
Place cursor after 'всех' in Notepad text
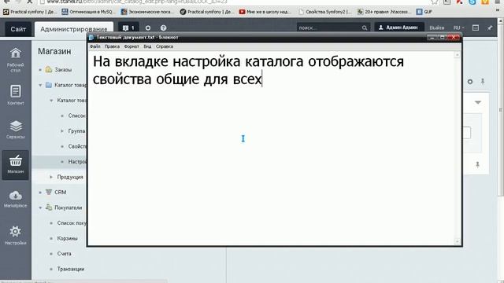tap(262, 79)
